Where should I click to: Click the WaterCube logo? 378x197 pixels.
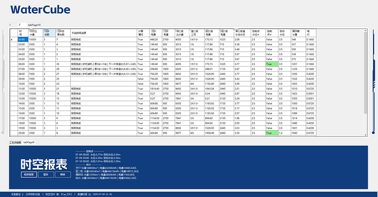[40, 10]
